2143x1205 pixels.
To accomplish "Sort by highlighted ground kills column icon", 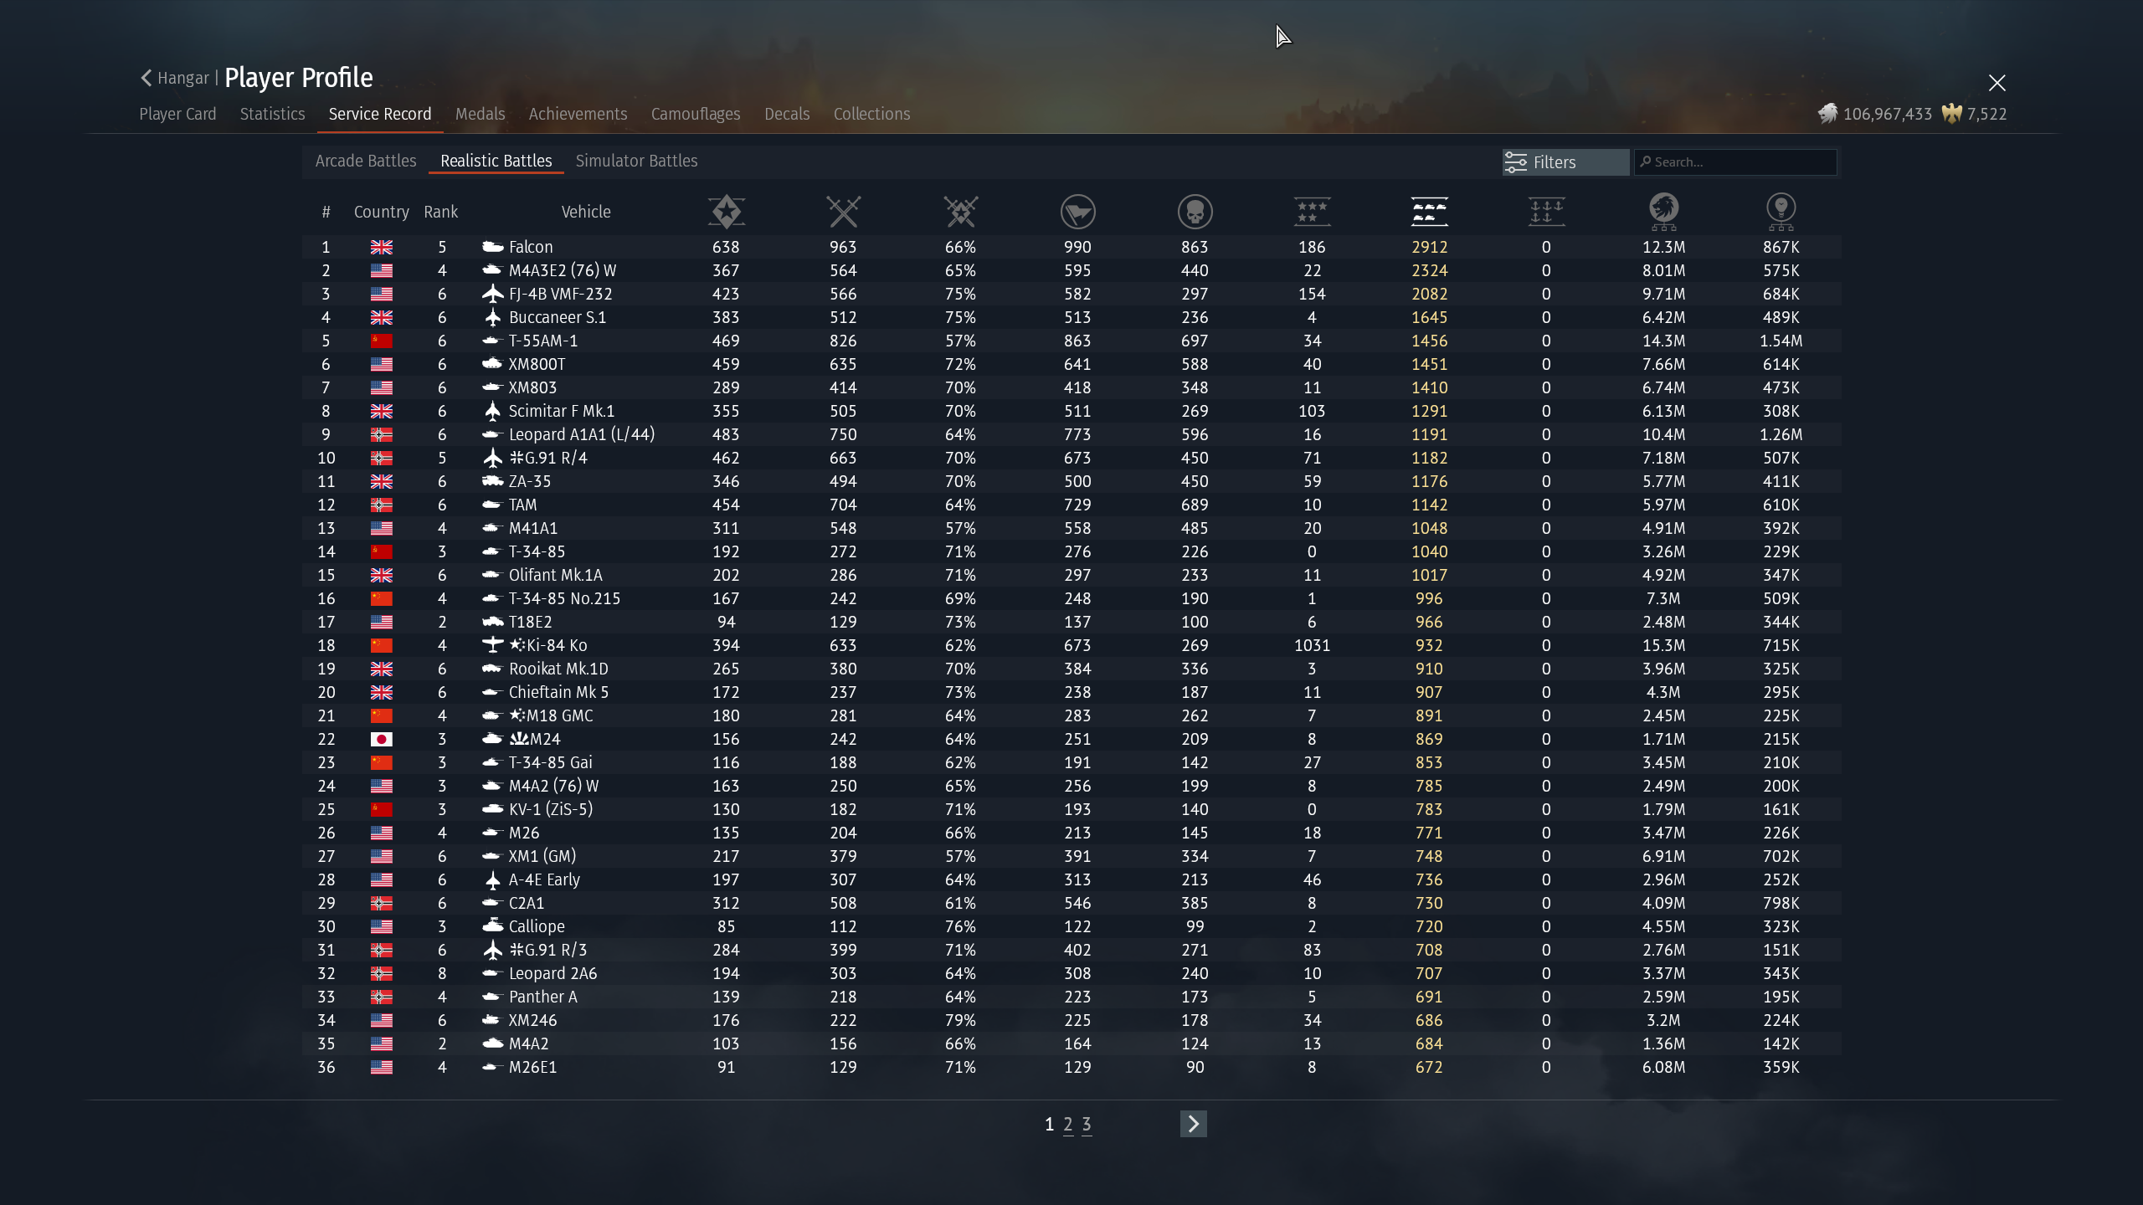I will tap(1429, 212).
